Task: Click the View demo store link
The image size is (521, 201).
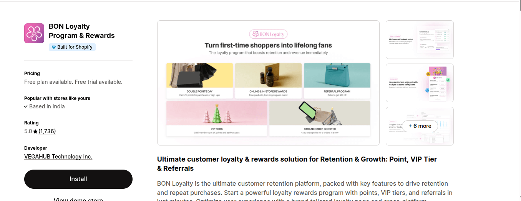Action: (x=78, y=199)
